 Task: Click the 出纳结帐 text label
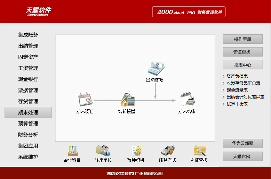pos(154,80)
